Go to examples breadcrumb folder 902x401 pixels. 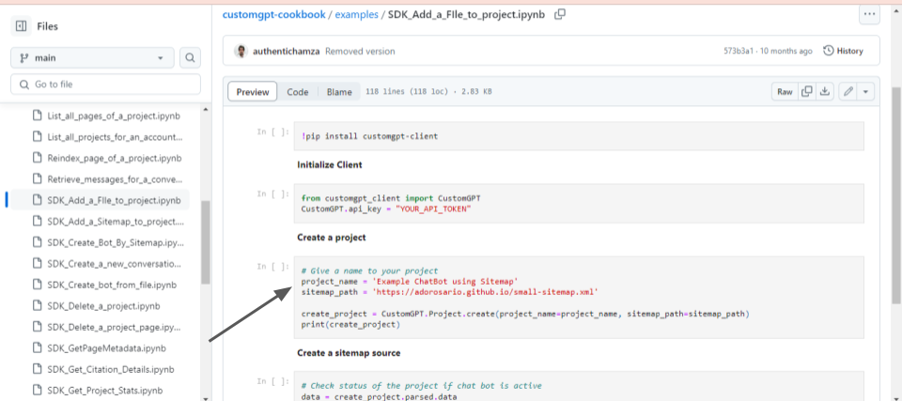tap(357, 14)
